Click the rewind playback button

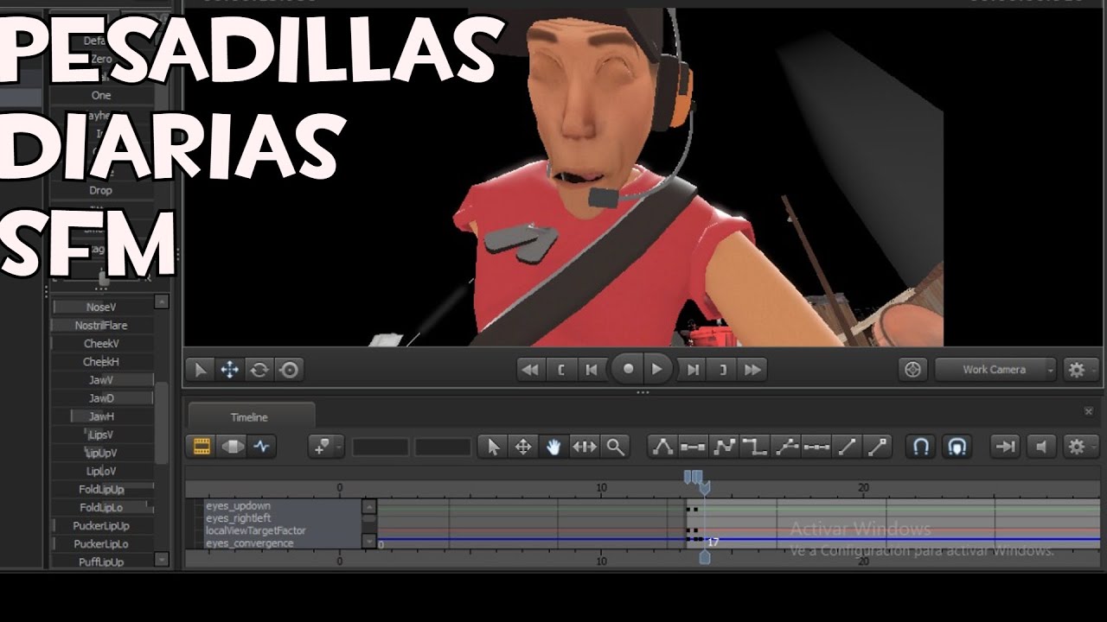(530, 370)
